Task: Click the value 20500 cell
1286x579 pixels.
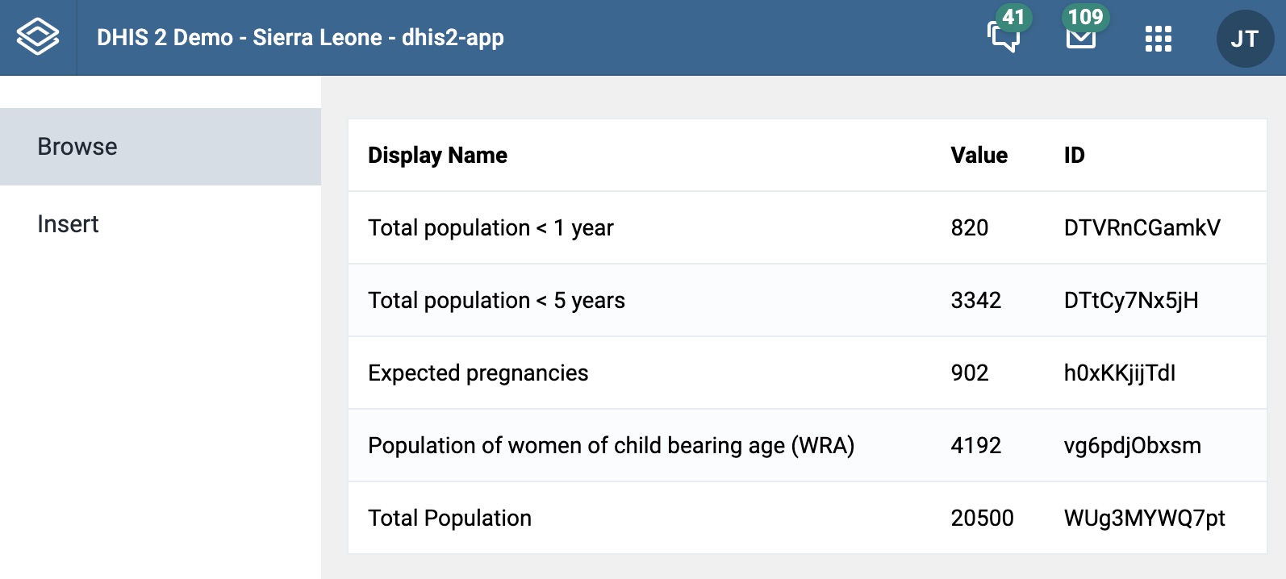Action: pyautogui.click(x=982, y=518)
